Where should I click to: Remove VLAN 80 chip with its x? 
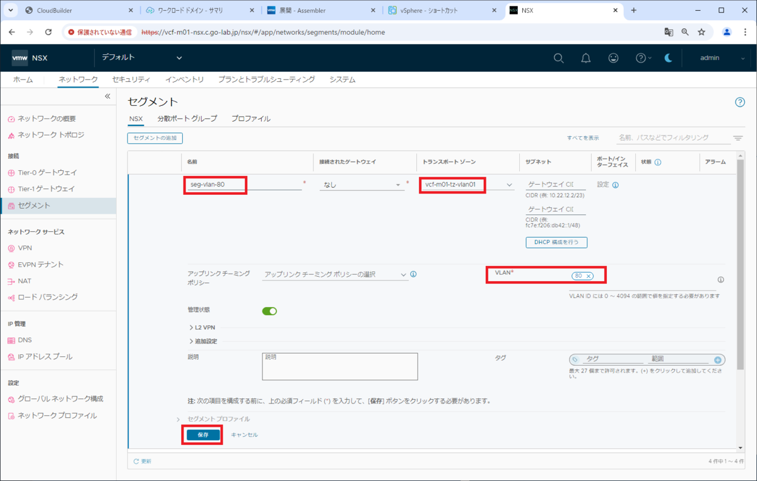click(x=589, y=276)
